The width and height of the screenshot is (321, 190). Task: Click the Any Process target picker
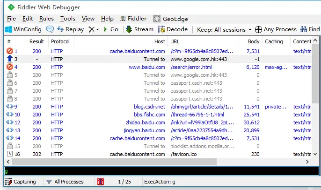pos(276,29)
